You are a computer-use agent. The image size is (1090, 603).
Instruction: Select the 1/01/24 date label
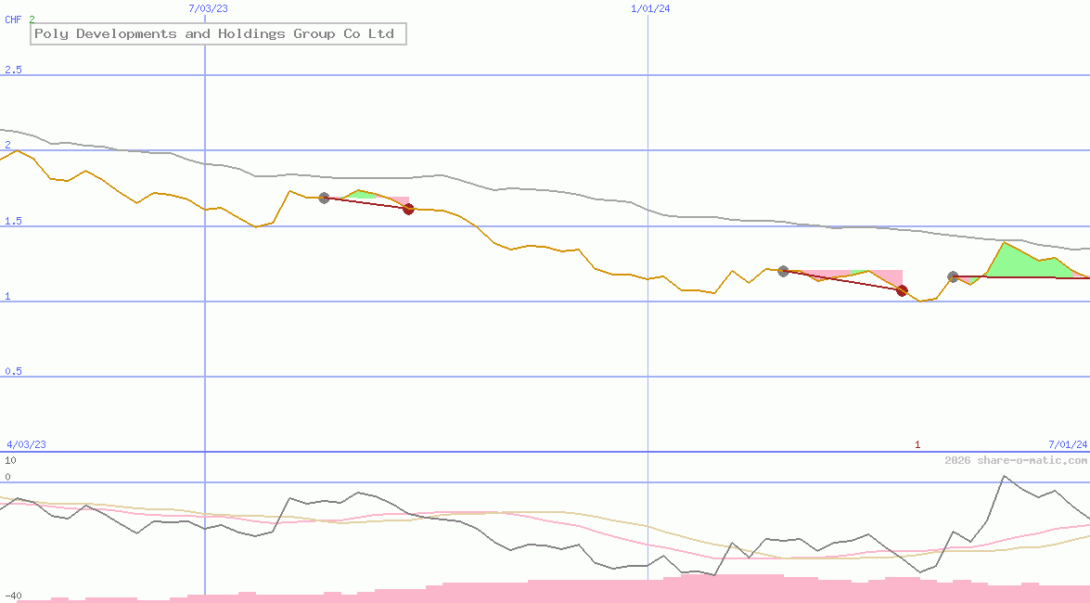point(650,8)
